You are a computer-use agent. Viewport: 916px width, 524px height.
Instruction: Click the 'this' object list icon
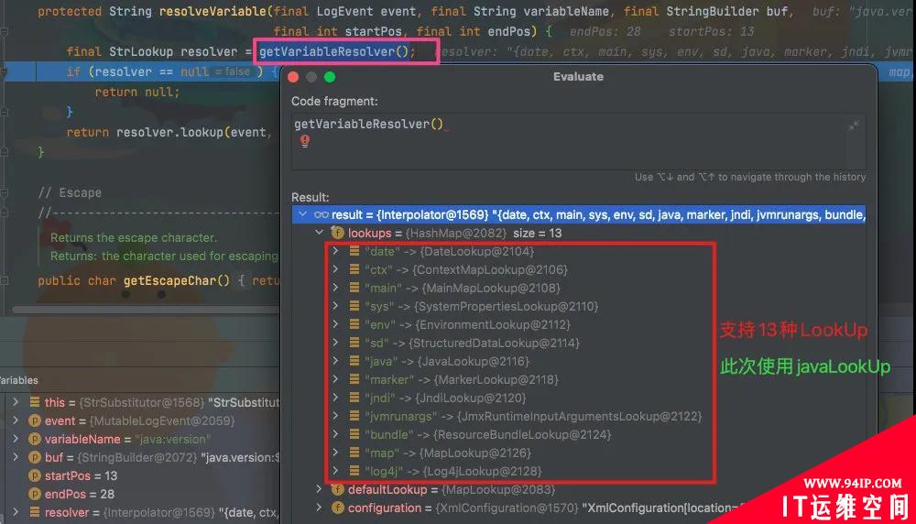coord(35,402)
